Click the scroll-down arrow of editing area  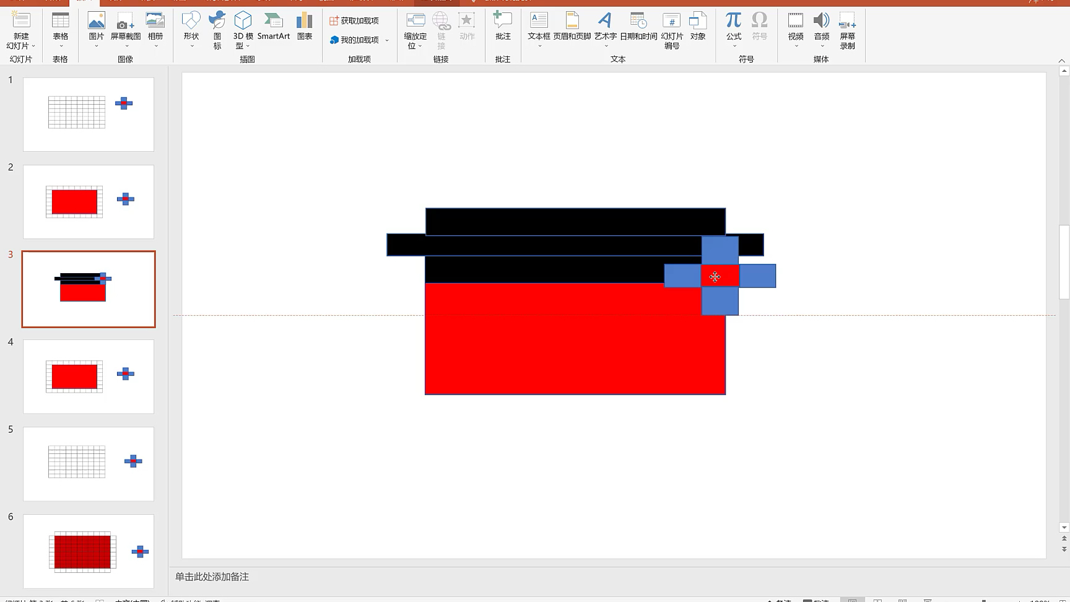pos(1064,528)
